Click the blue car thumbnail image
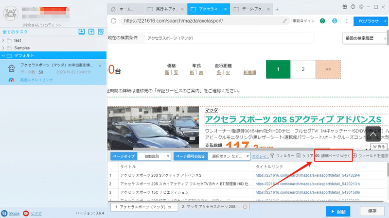Image resolution: width=389 pixels, height=218 pixels. [153, 128]
